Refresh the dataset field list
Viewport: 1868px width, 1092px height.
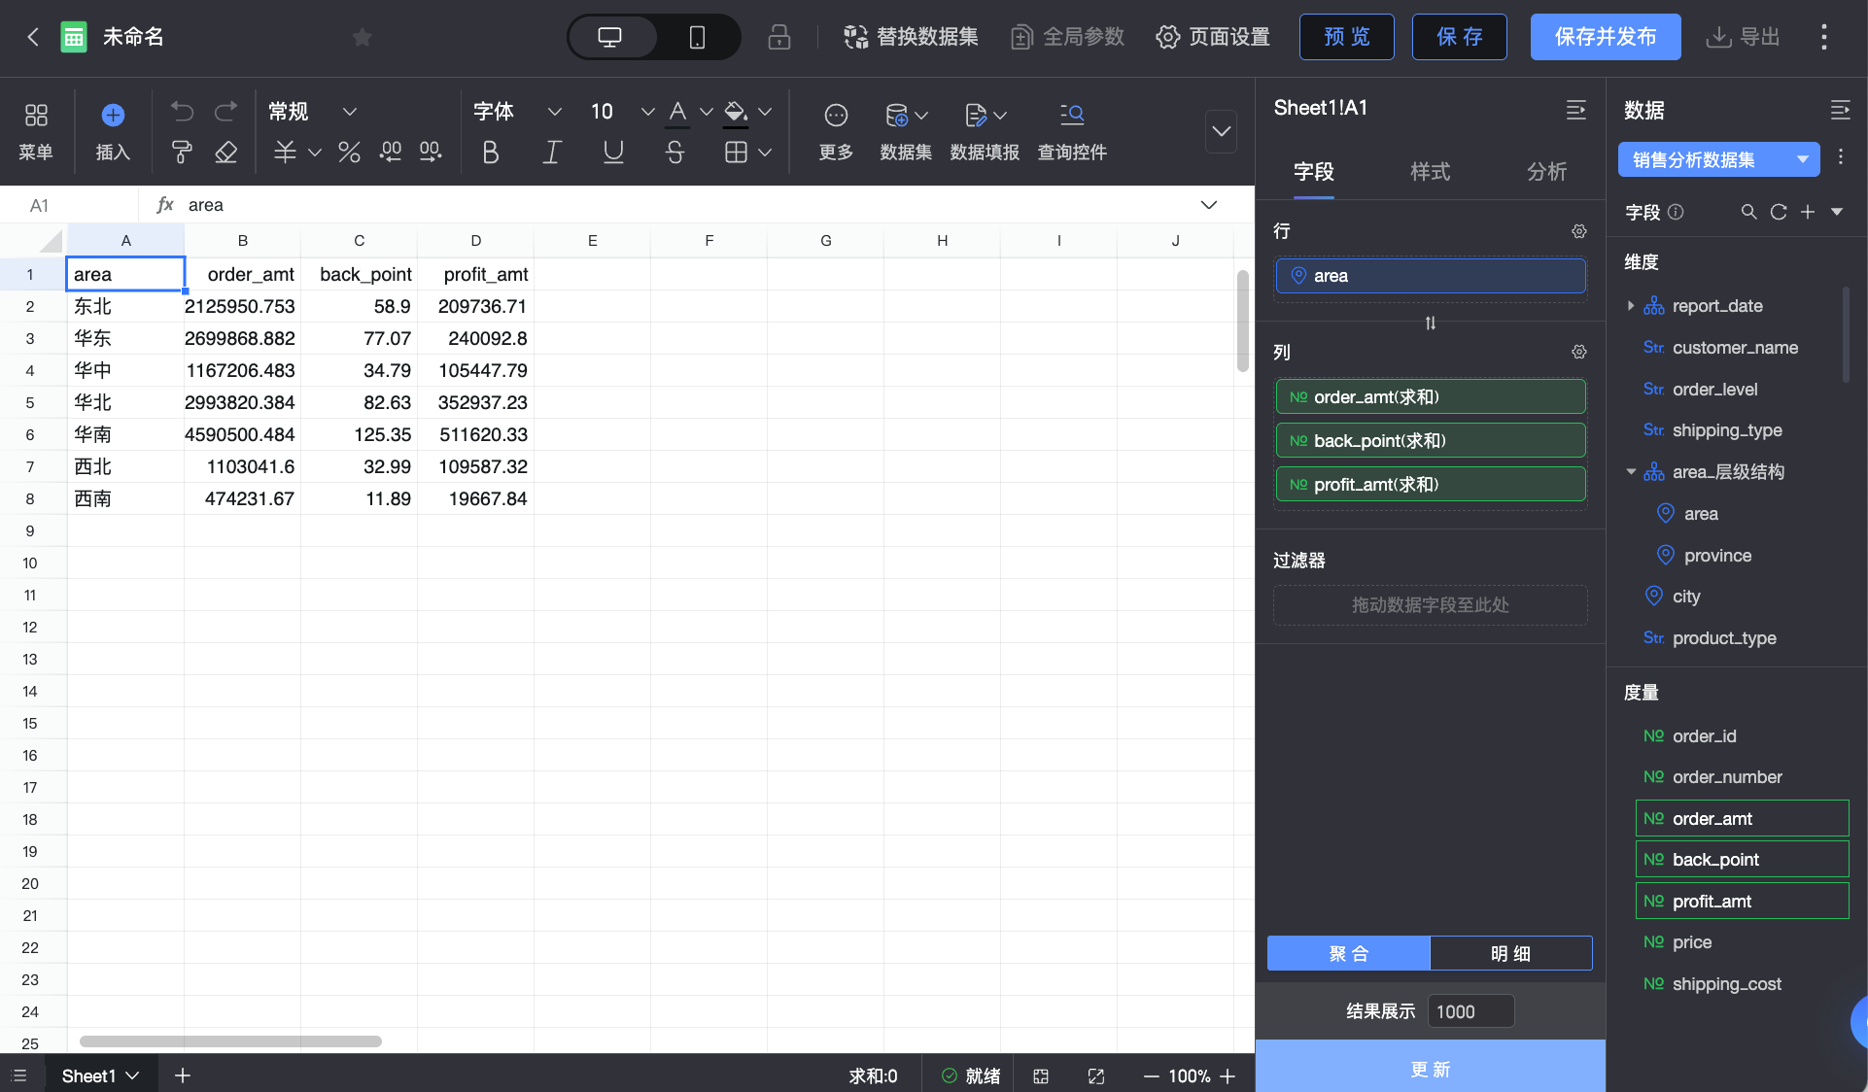pyautogui.click(x=1778, y=212)
